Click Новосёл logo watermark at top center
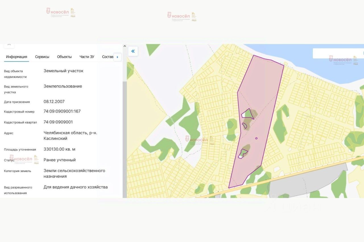364x242 pixels. click(x=182, y=16)
